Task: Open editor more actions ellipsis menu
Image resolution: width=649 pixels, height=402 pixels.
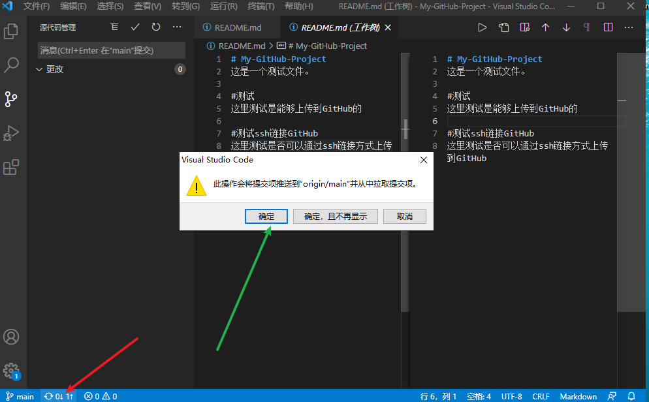Action: [628, 27]
